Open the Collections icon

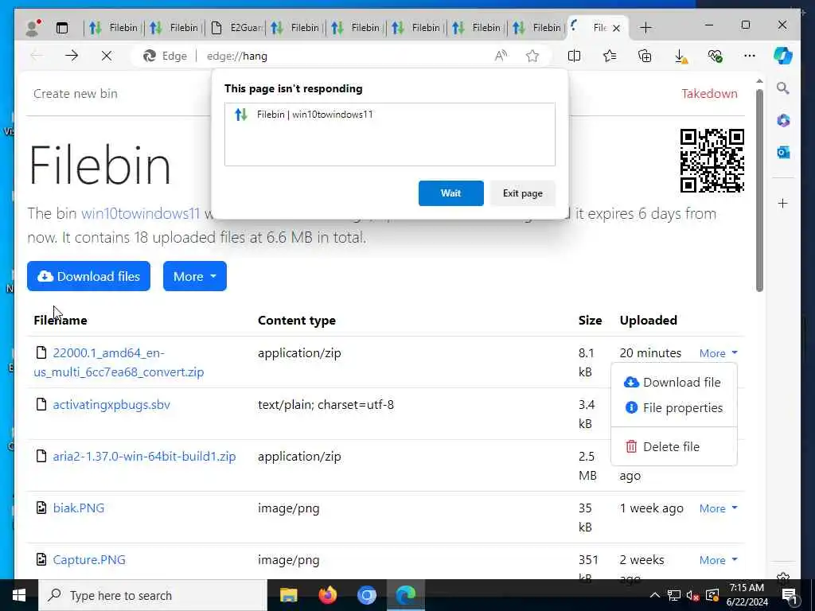pos(645,56)
